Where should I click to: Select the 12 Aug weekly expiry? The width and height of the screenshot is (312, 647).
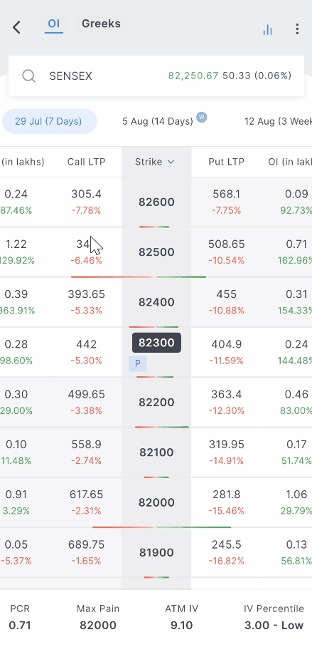(279, 121)
